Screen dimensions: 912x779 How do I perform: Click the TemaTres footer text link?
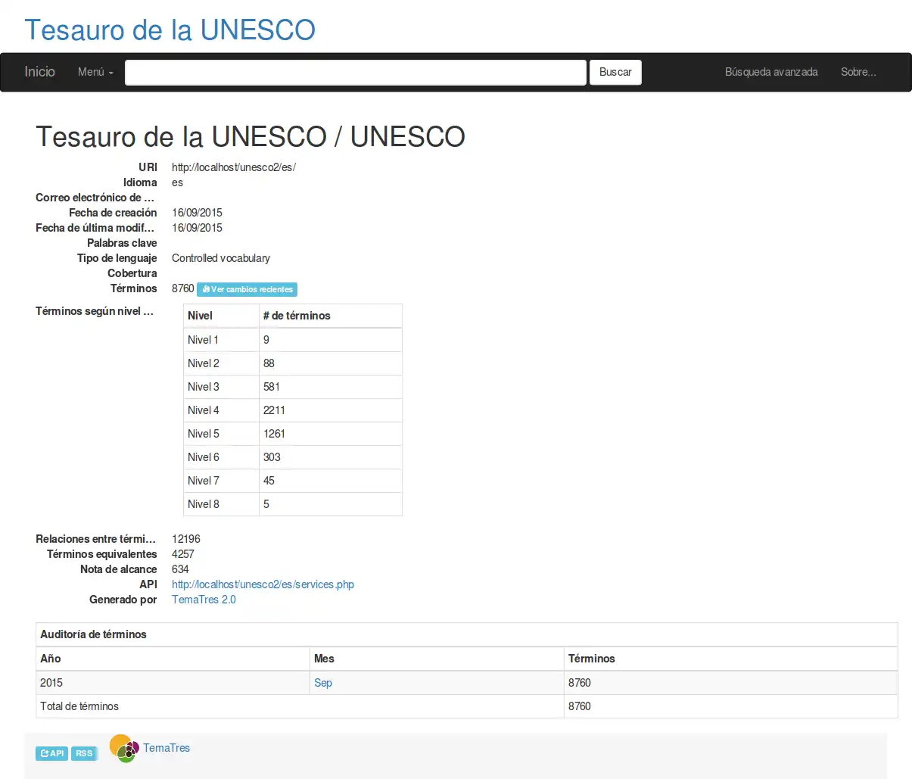[x=167, y=748]
